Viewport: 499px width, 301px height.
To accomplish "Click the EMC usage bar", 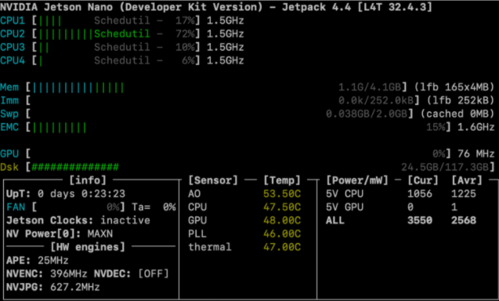I will tap(60, 128).
